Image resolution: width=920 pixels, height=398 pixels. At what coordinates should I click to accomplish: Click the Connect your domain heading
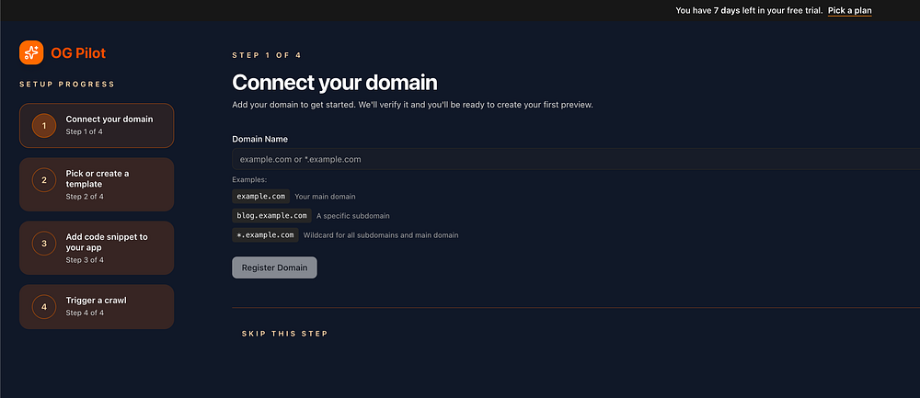pyautogui.click(x=334, y=82)
